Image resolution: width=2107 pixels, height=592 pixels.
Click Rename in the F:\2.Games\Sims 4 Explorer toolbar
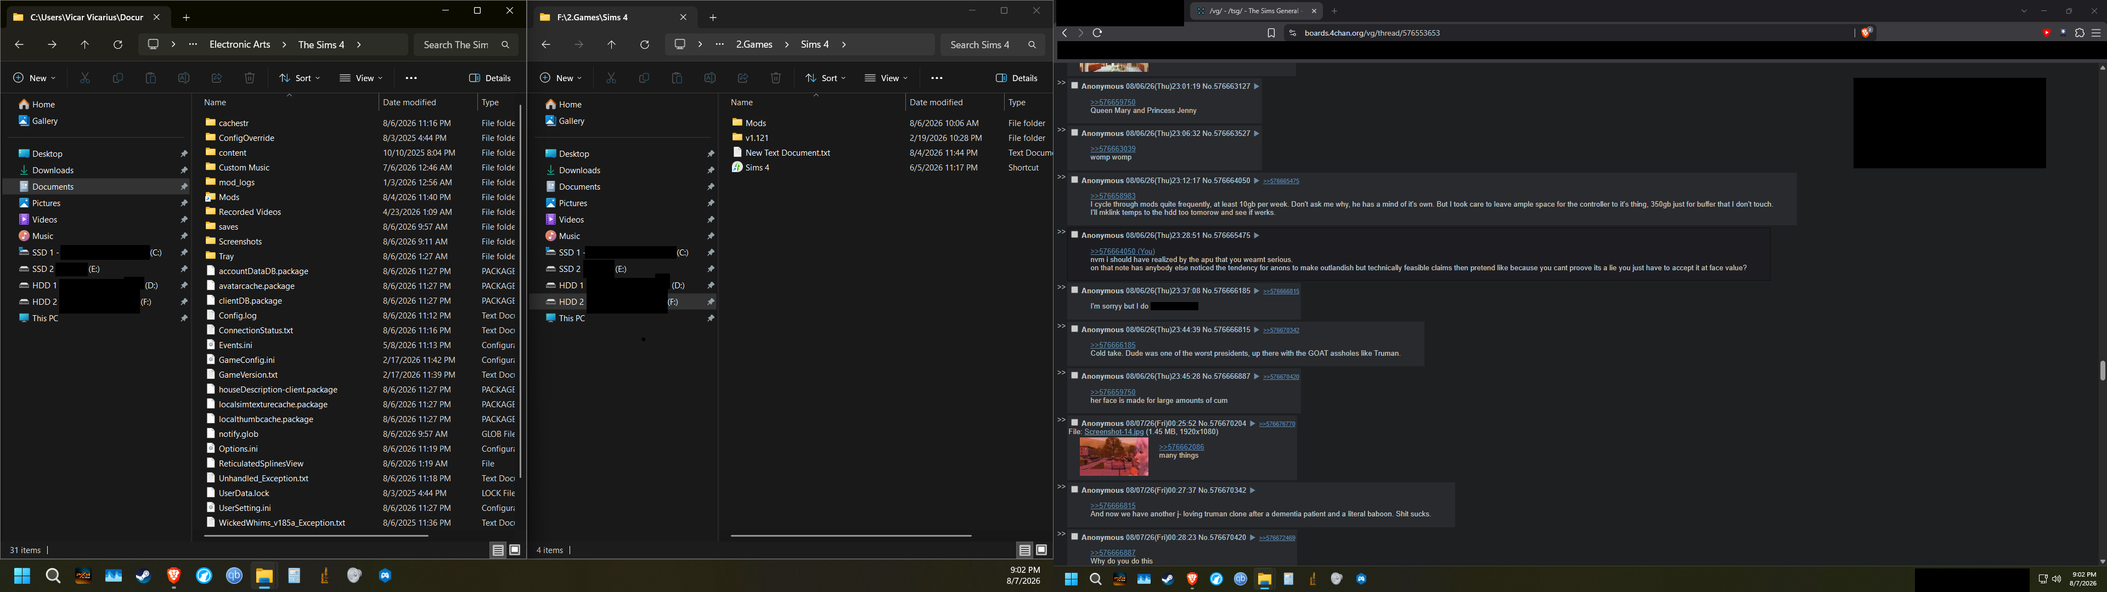(x=710, y=78)
